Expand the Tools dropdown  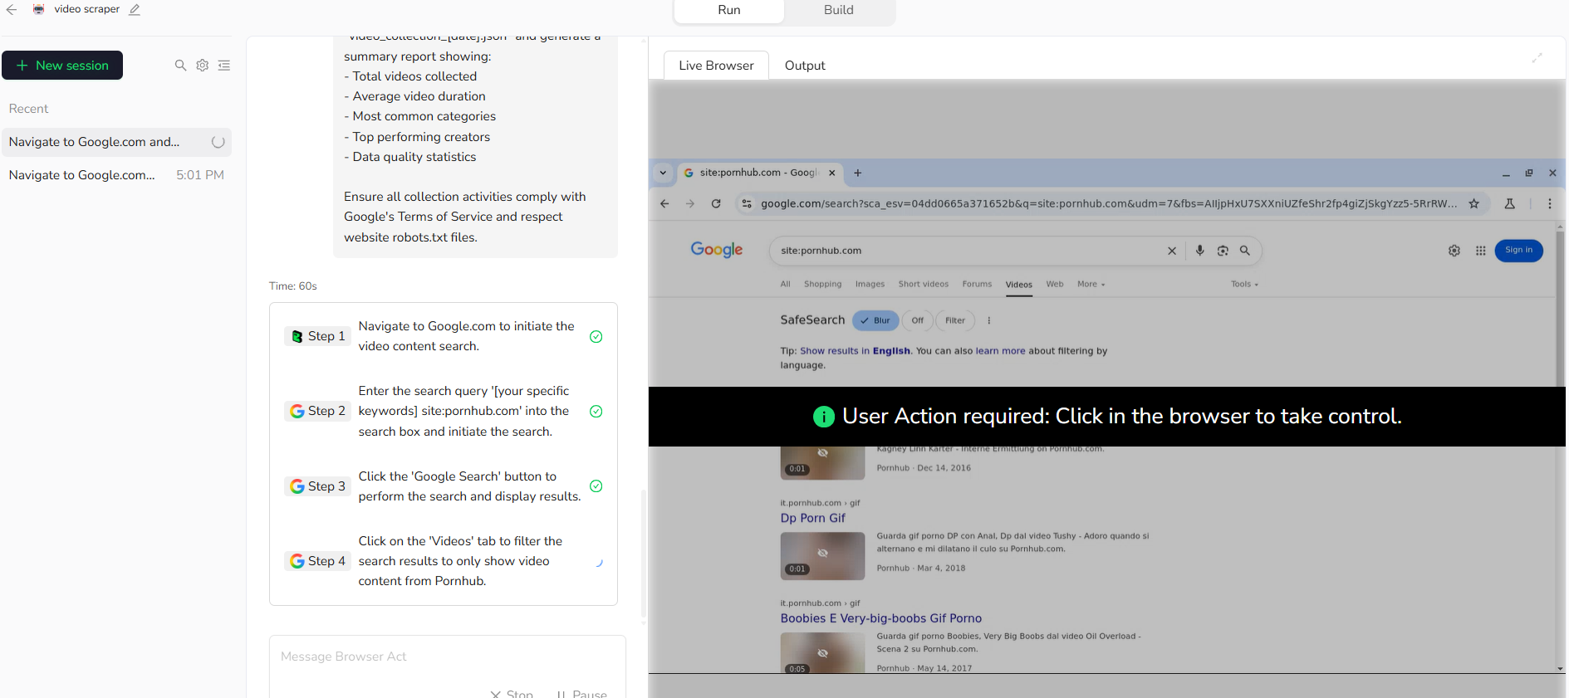pos(1245,285)
